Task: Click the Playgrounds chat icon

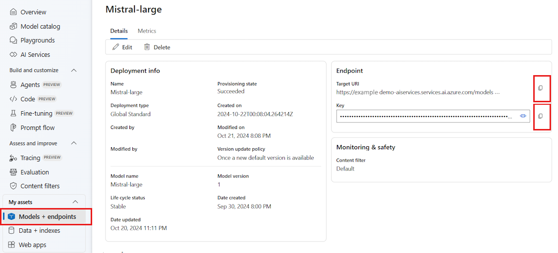Action: [x=13, y=40]
